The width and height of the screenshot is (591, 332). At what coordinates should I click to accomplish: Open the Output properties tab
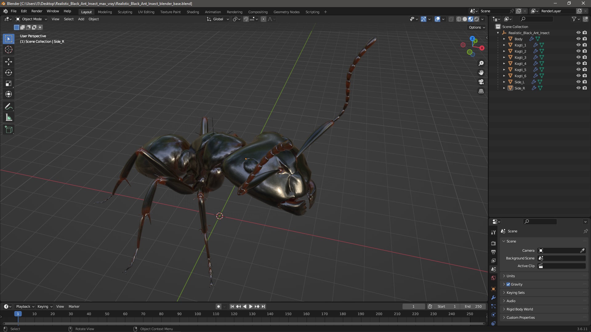point(493,252)
